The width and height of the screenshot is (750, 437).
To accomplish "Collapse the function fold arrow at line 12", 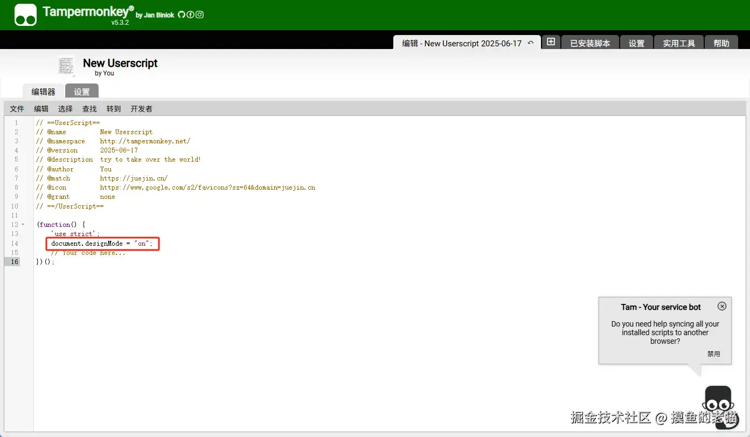I will point(23,225).
